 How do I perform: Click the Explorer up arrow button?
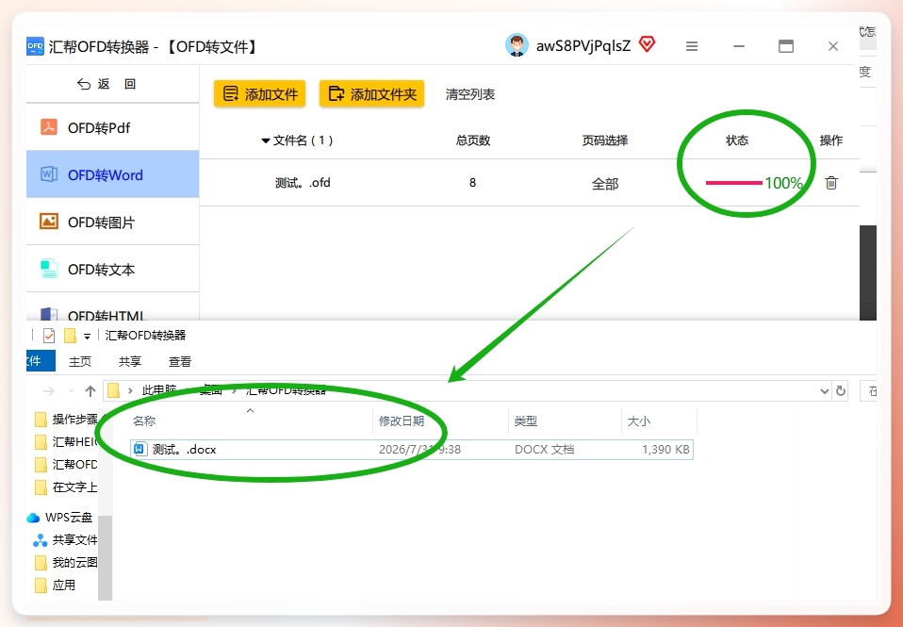[x=90, y=391]
